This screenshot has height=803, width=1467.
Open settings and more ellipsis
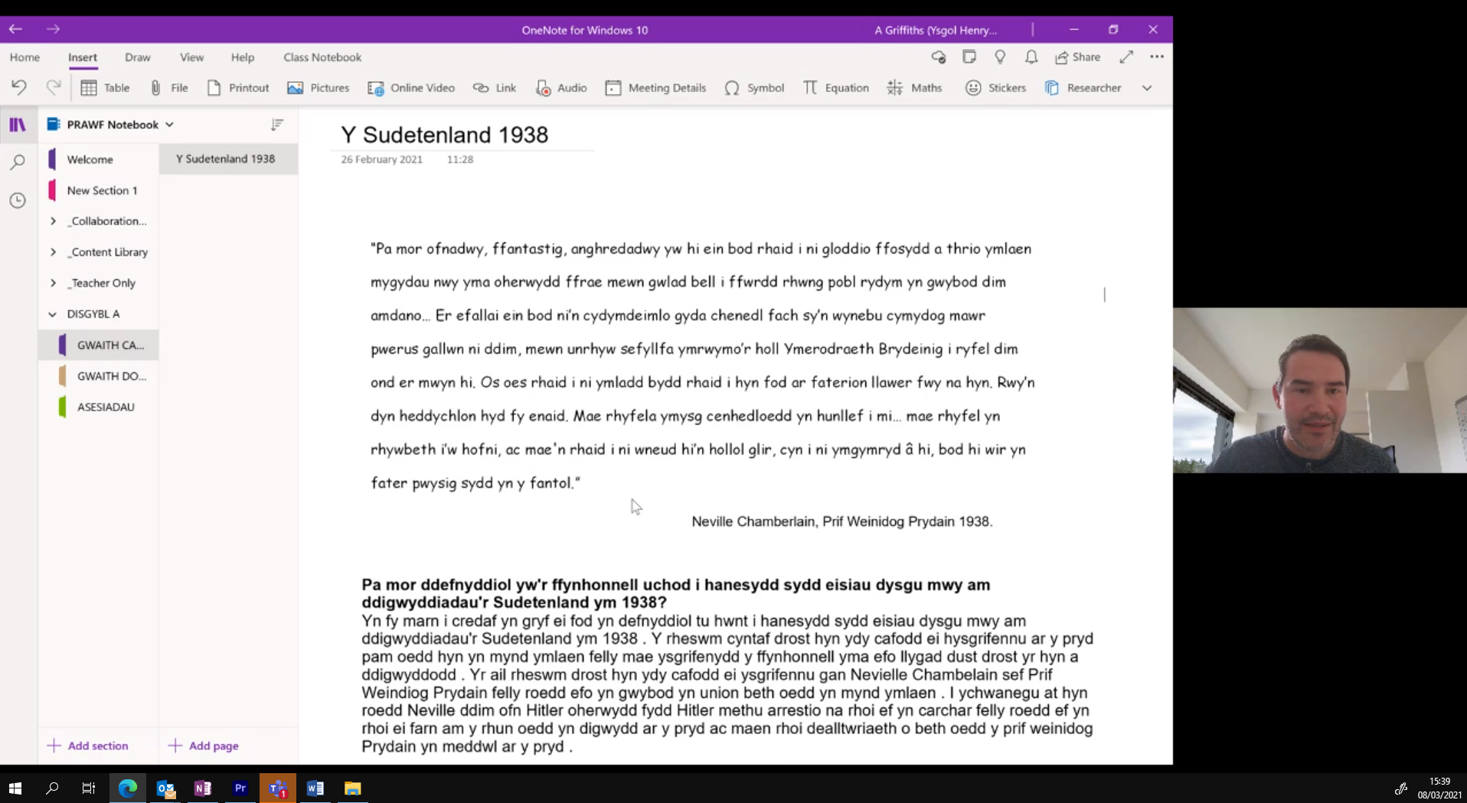pyautogui.click(x=1157, y=57)
